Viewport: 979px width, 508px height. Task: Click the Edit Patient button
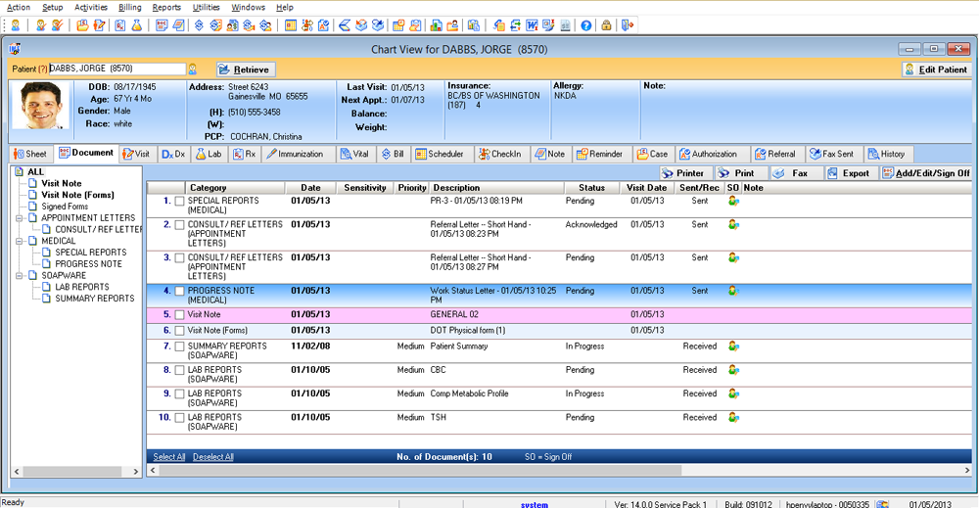[x=936, y=69]
